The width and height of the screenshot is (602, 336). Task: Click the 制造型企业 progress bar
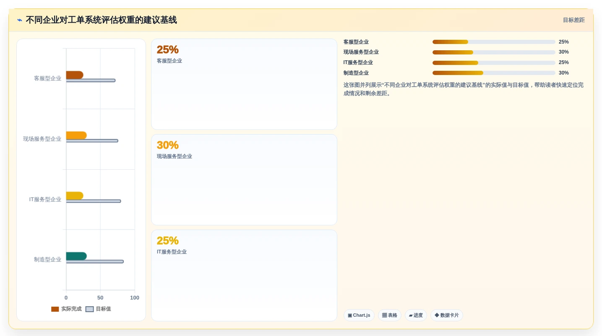pyautogui.click(x=494, y=73)
